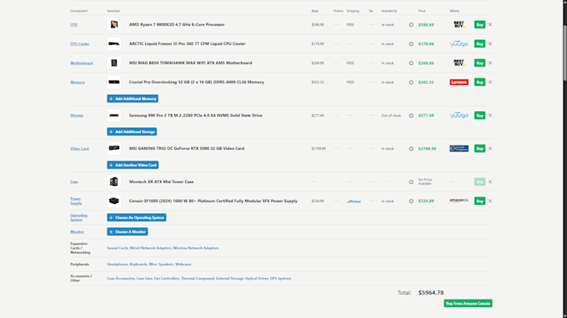The width and height of the screenshot is (567, 318).
Task: Click Canada Computers logo in Video Card row
Action: click(x=459, y=148)
